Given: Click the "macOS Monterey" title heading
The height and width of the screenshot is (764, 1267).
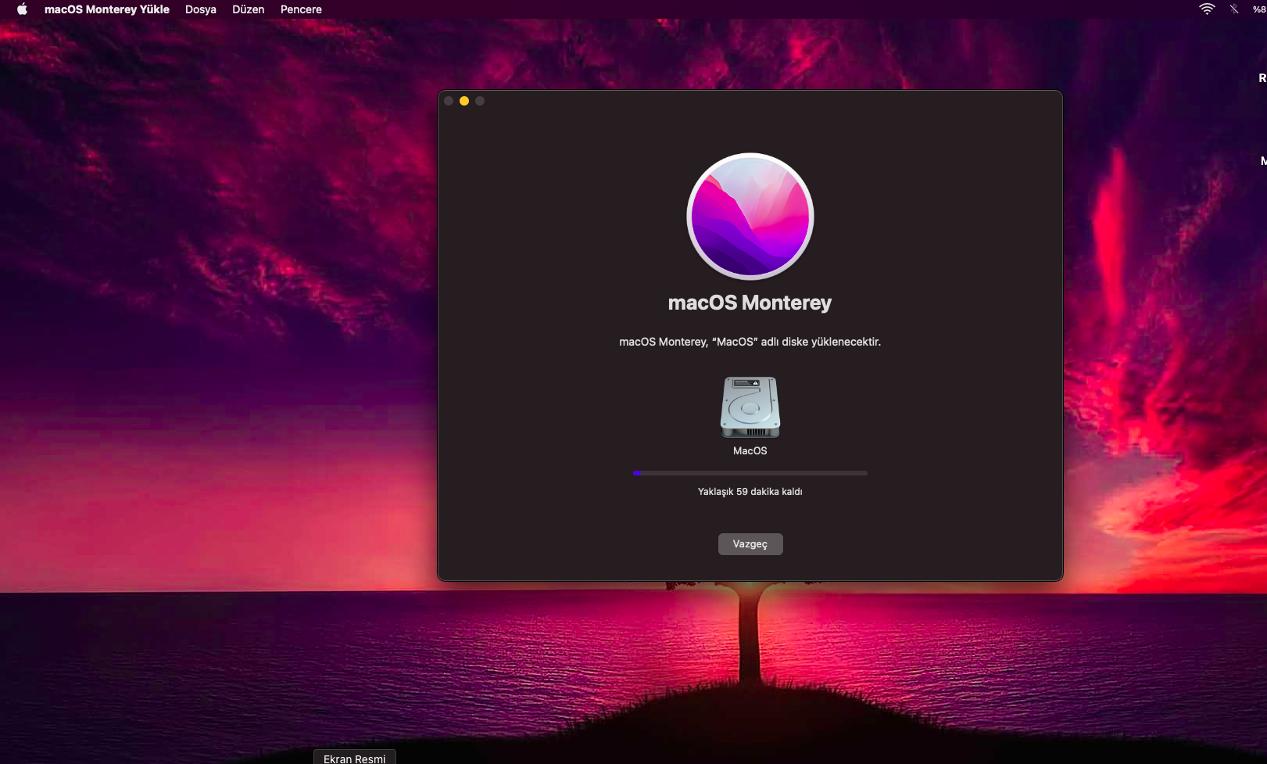Looking at the screenshot, I should pos(750,303).
